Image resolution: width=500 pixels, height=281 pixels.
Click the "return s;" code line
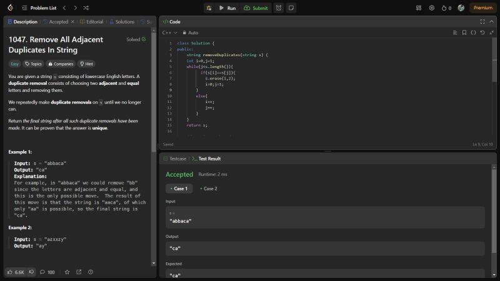[197, 126]
